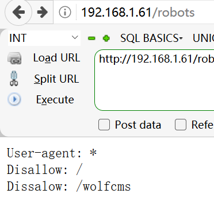Image resolution: width=214 pixels, height=213 pixels.
Task: Click the /wolfcms text on the page
Action: coord(104,186)
